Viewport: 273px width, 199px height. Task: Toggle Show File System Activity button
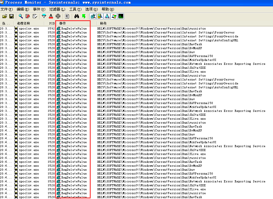point(100,16)
